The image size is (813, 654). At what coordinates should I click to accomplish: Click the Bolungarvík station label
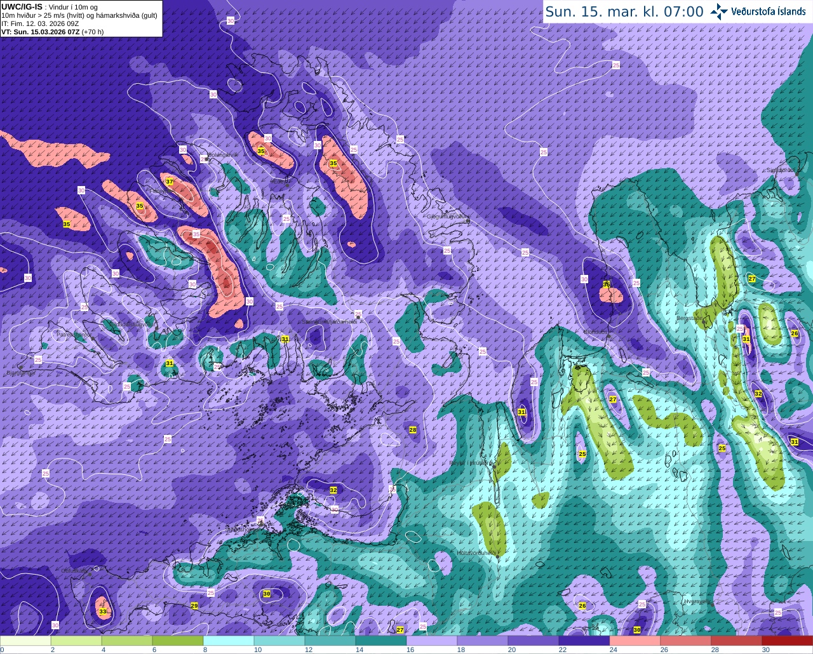point(222,154)
